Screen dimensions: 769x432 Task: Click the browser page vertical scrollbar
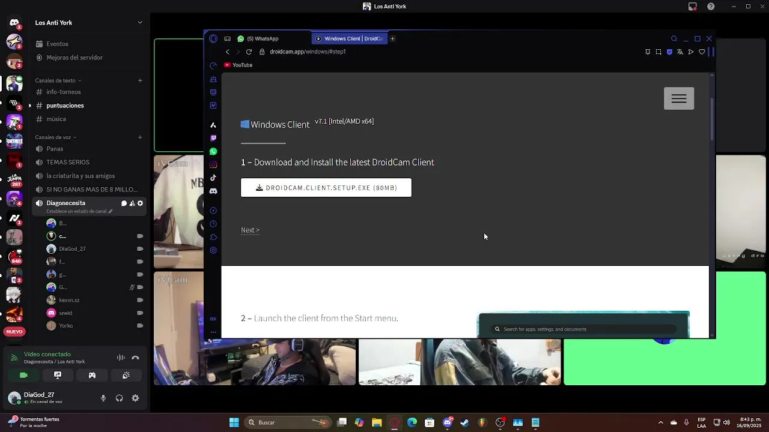(x=713, y=119)
